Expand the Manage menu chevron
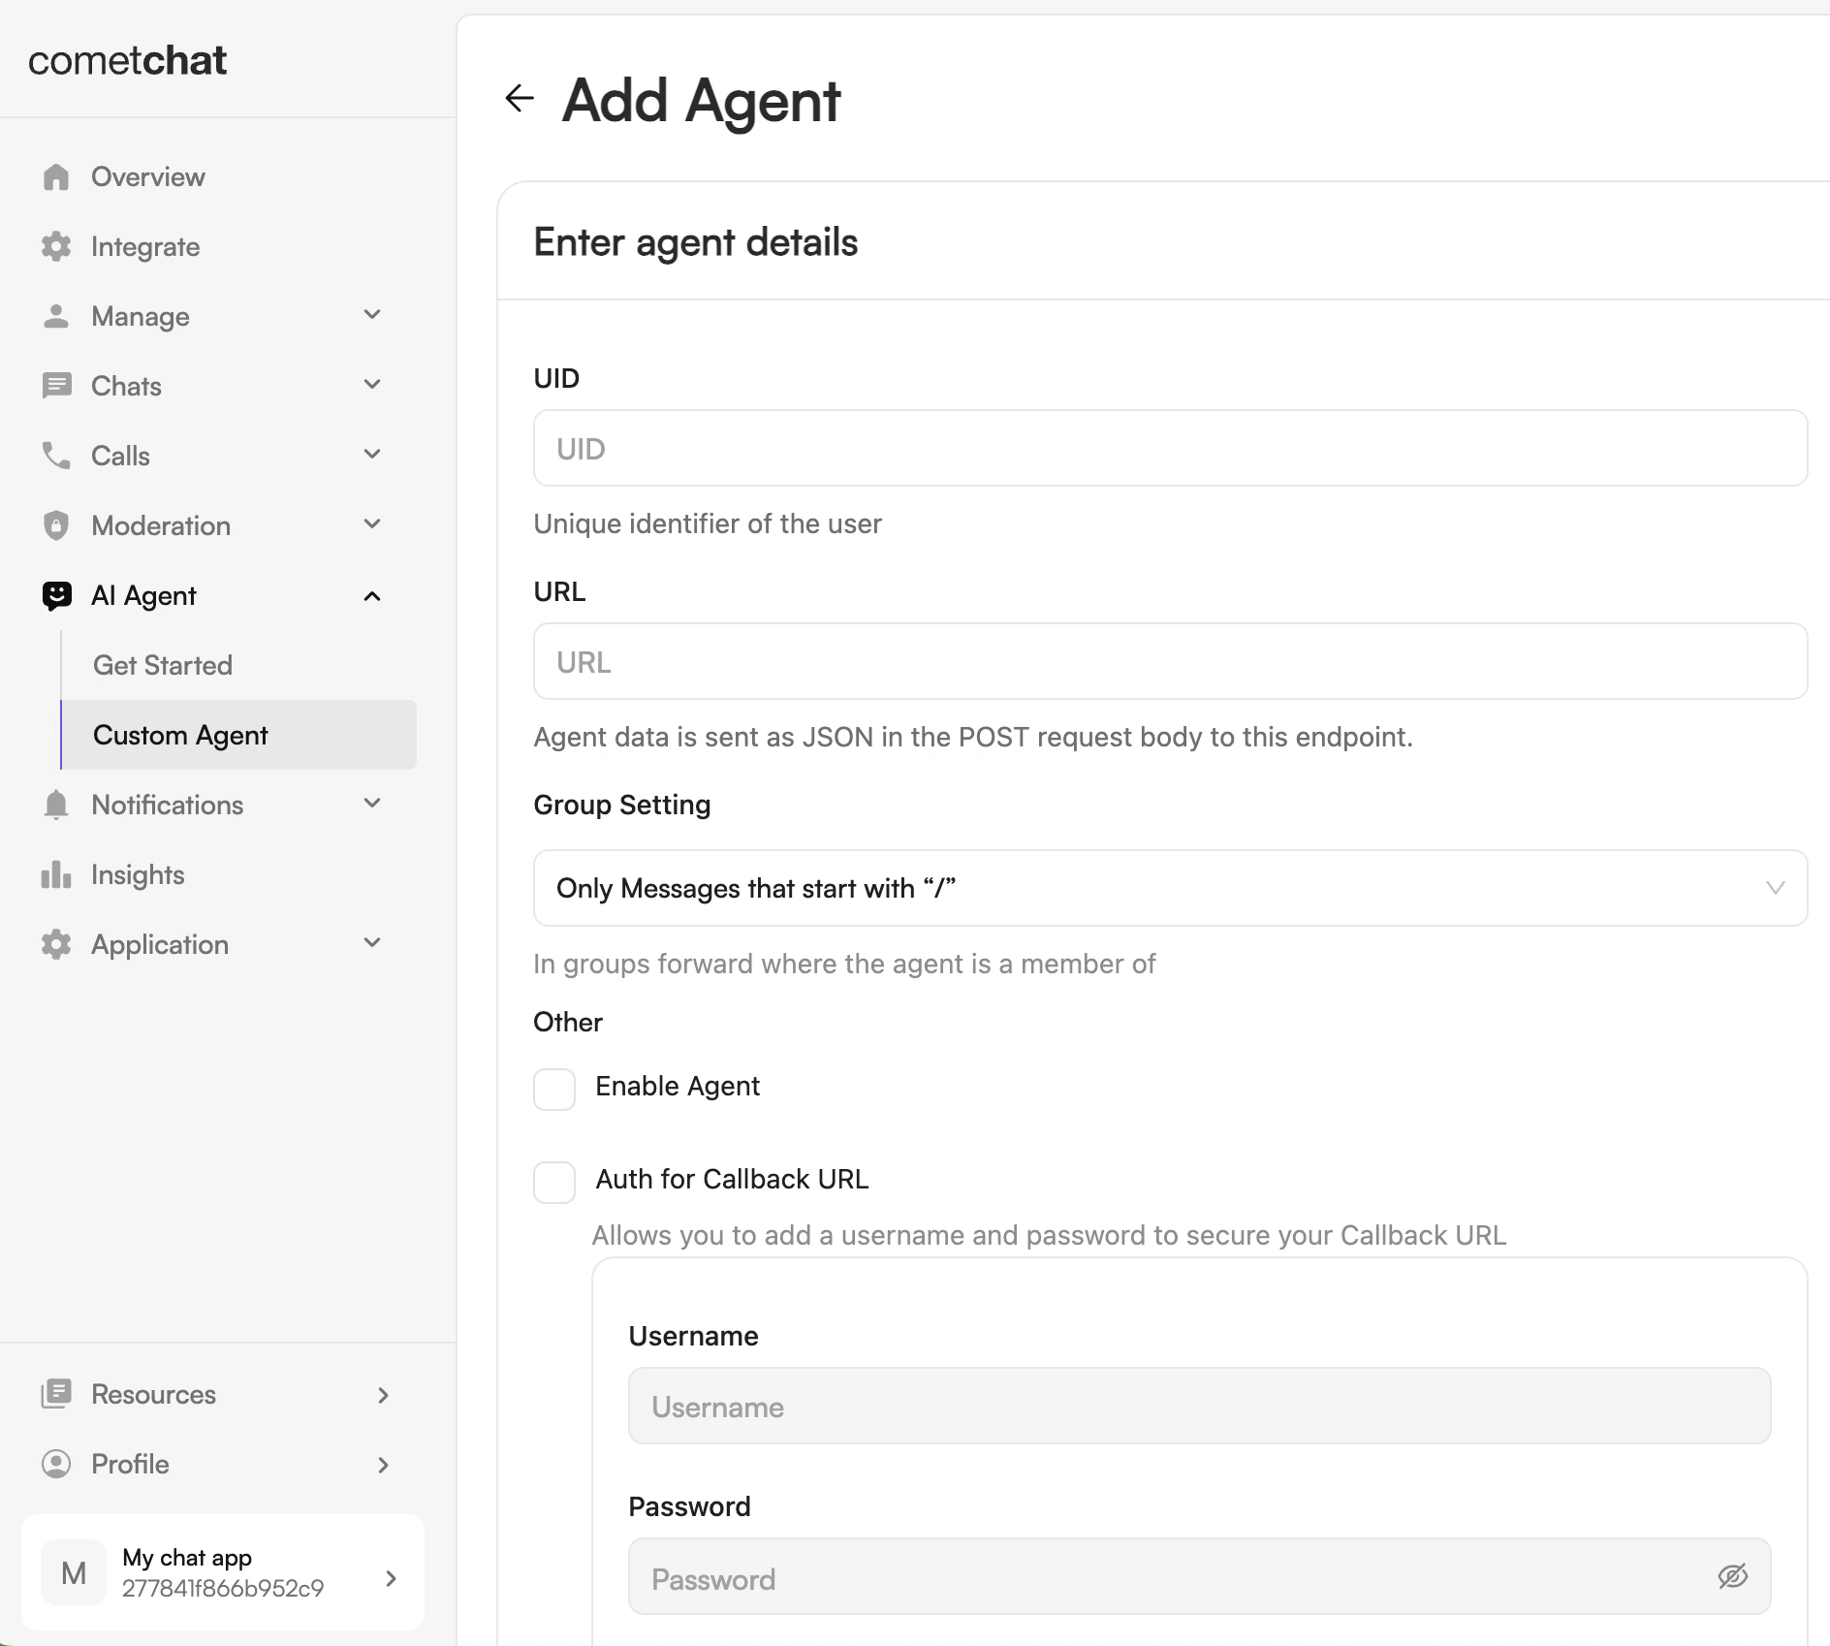This screenshot has width=1830, height=1646. coord(372,315)
